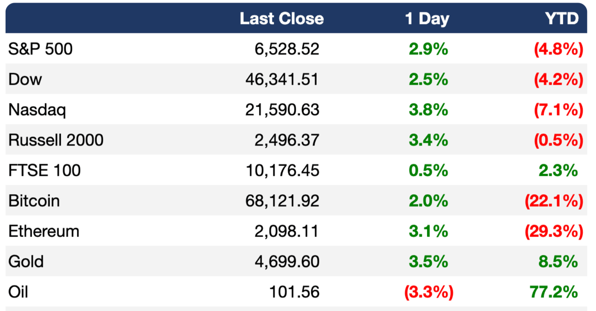This screenshot has height=311, width=596.
Task: Click the Ethereum row label
Action: coord(44,232)
